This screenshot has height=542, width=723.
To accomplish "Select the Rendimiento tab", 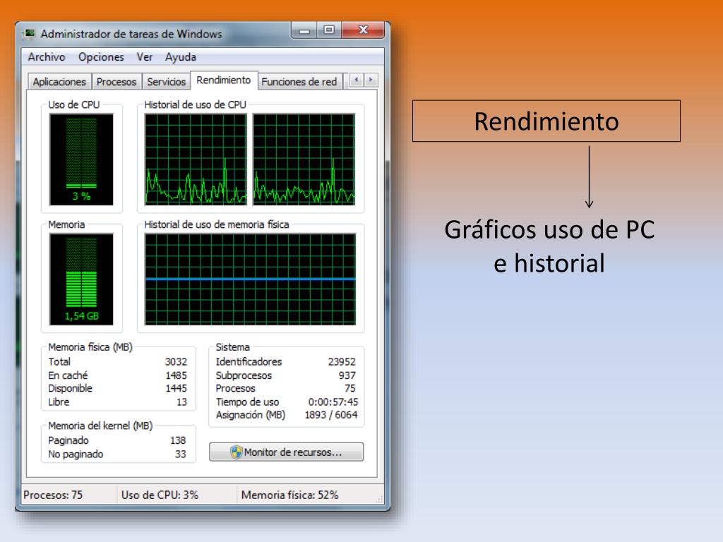I will pos(224,80).
